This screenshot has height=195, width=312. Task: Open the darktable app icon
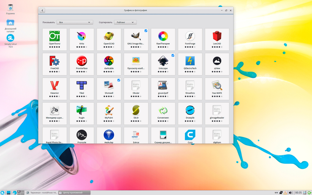pyautogui.click(x=109, y=61)
